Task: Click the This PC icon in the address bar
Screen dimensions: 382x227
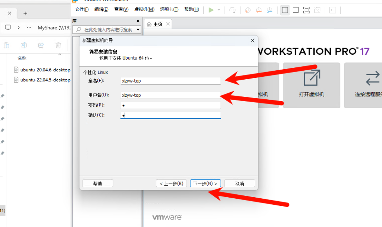Action: (8, 28)
